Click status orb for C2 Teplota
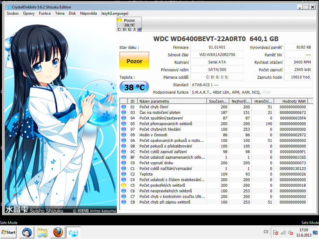Image resolution: width=319 pixels, height=239 pixels. coord(124,174)
